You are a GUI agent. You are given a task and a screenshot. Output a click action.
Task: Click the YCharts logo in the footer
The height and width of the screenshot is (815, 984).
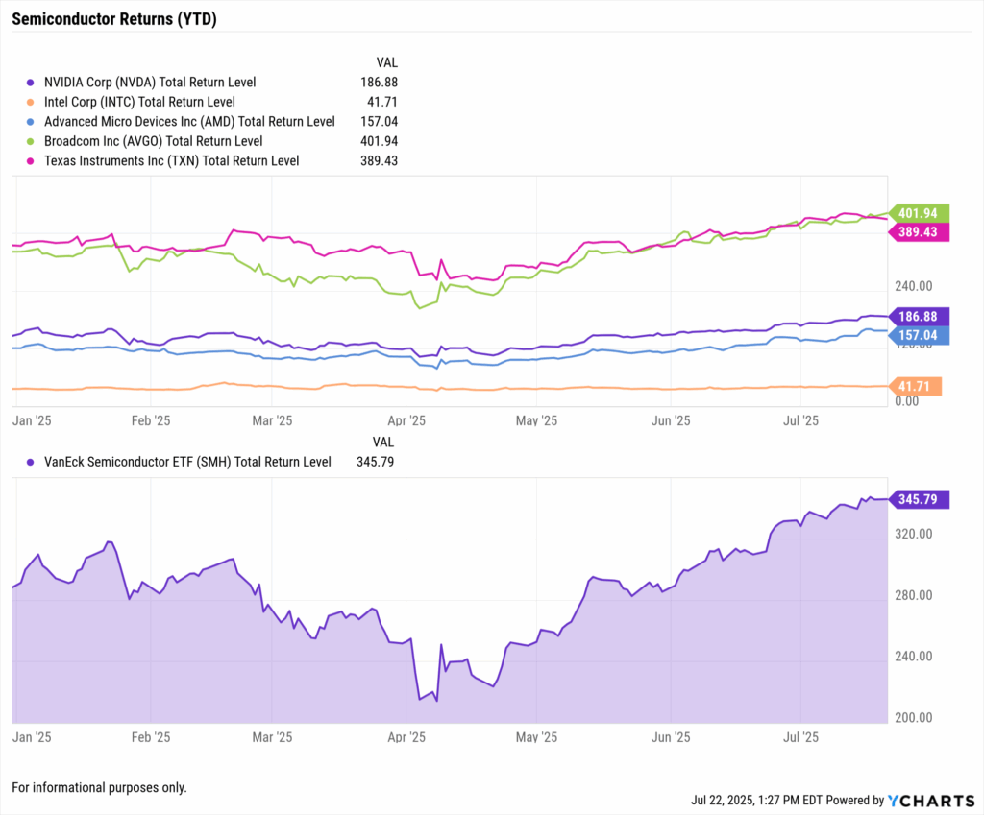pyautogui.click(x=931, y=801)
